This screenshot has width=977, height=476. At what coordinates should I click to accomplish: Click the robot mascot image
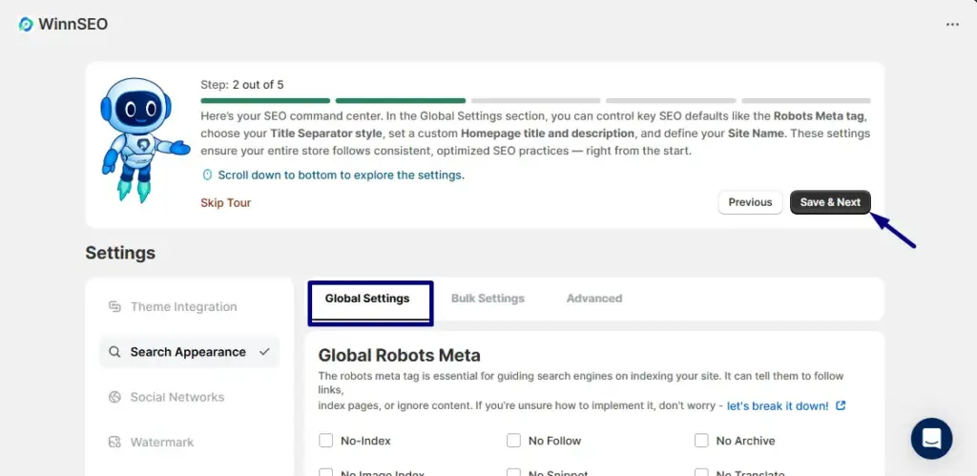144,139
